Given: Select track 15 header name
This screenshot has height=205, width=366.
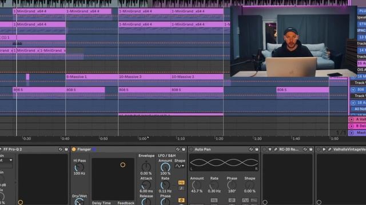Looking at the screenshot, I should 362,63.
